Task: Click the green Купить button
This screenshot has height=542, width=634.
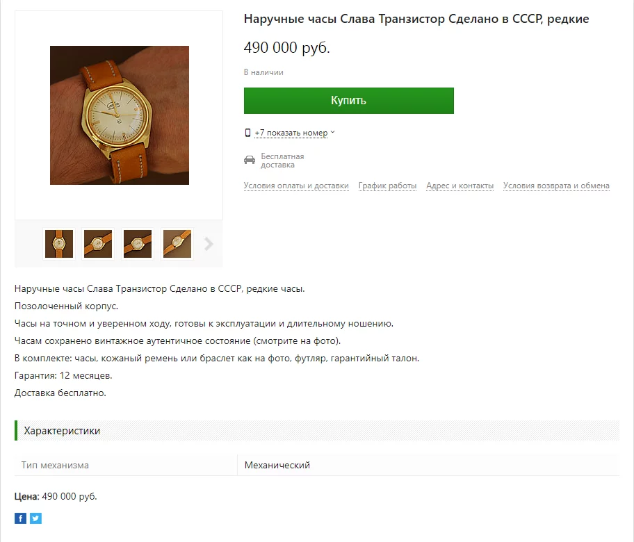Action: [x=348, y=101]
